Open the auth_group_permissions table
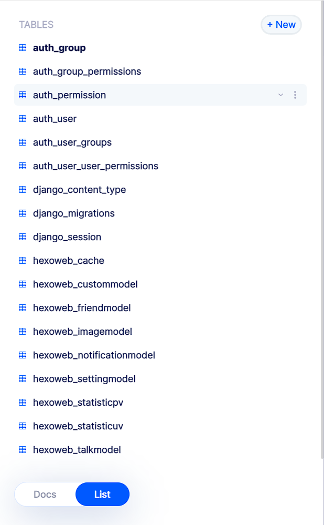Viewport: 324px width, 525px height. coord(87,71)
